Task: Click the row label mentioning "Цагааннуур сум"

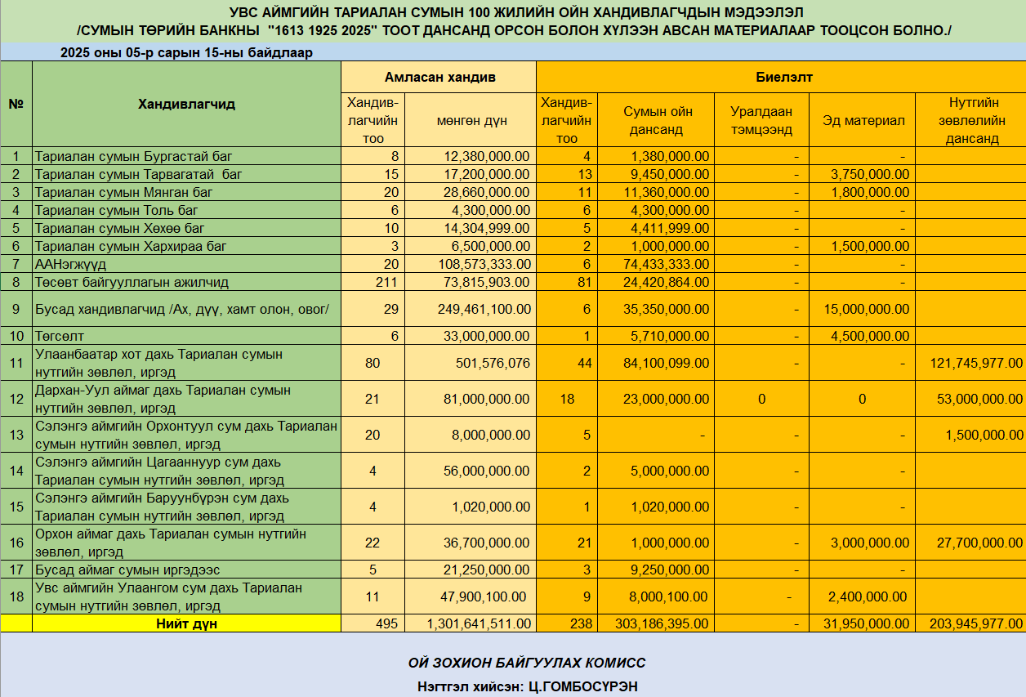Action: point(186,471)
